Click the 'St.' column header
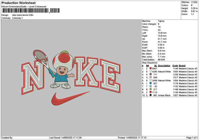 pyautogui.click(x=156, y=66)
